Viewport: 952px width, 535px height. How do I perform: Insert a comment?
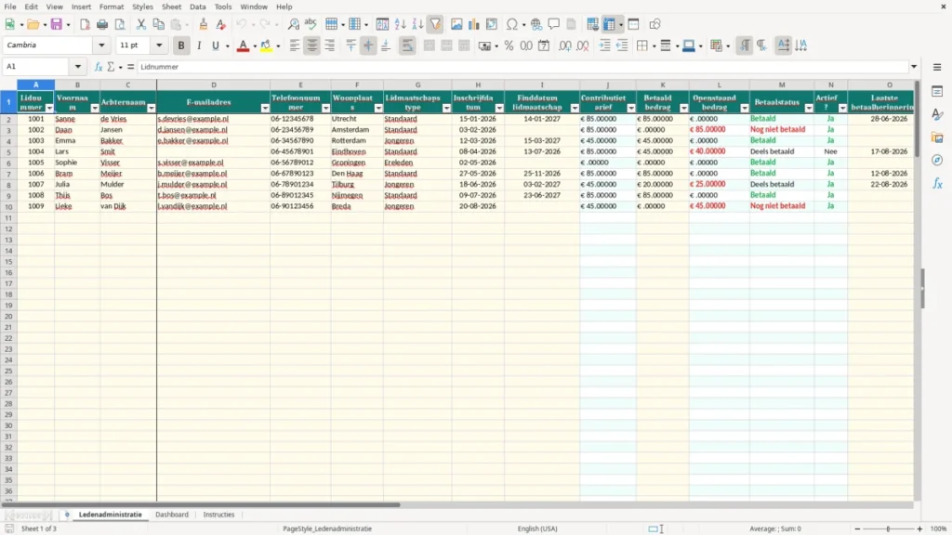(554, 24)
